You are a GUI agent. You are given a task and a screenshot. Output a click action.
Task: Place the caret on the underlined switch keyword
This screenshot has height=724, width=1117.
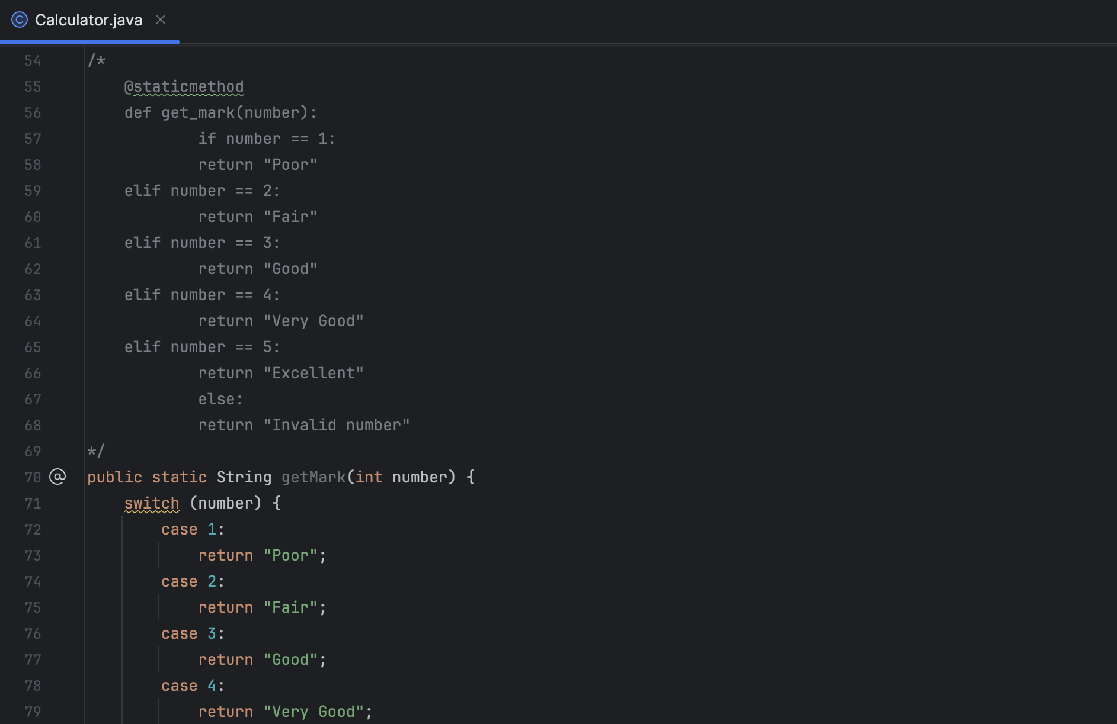[x=151, y=503]
